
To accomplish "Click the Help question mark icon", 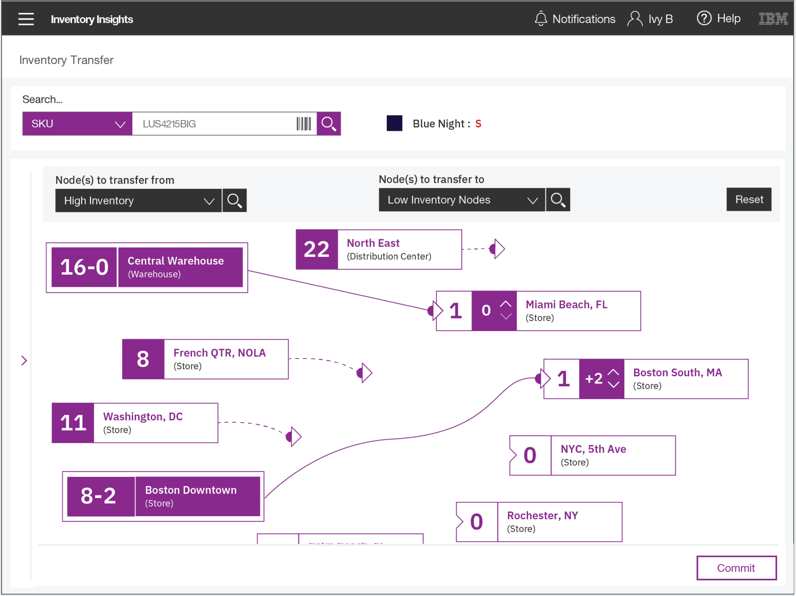I will 704,18.
